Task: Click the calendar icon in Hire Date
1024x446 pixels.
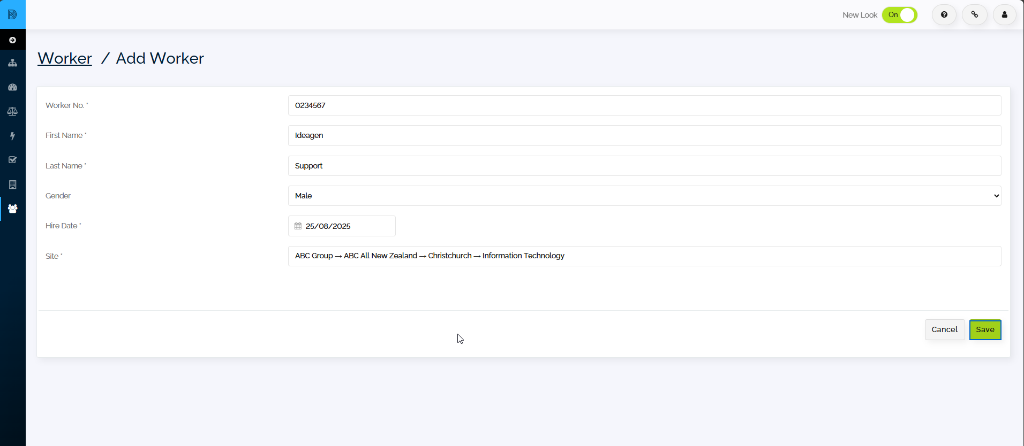Action: point(298,226)
